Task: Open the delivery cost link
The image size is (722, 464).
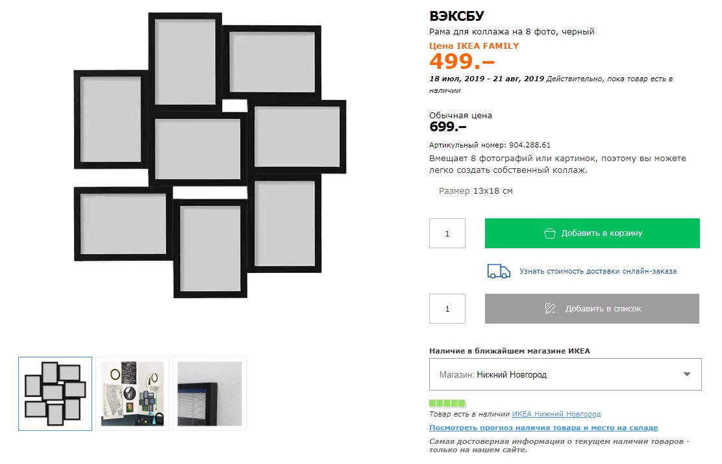Action: [597, 271]
